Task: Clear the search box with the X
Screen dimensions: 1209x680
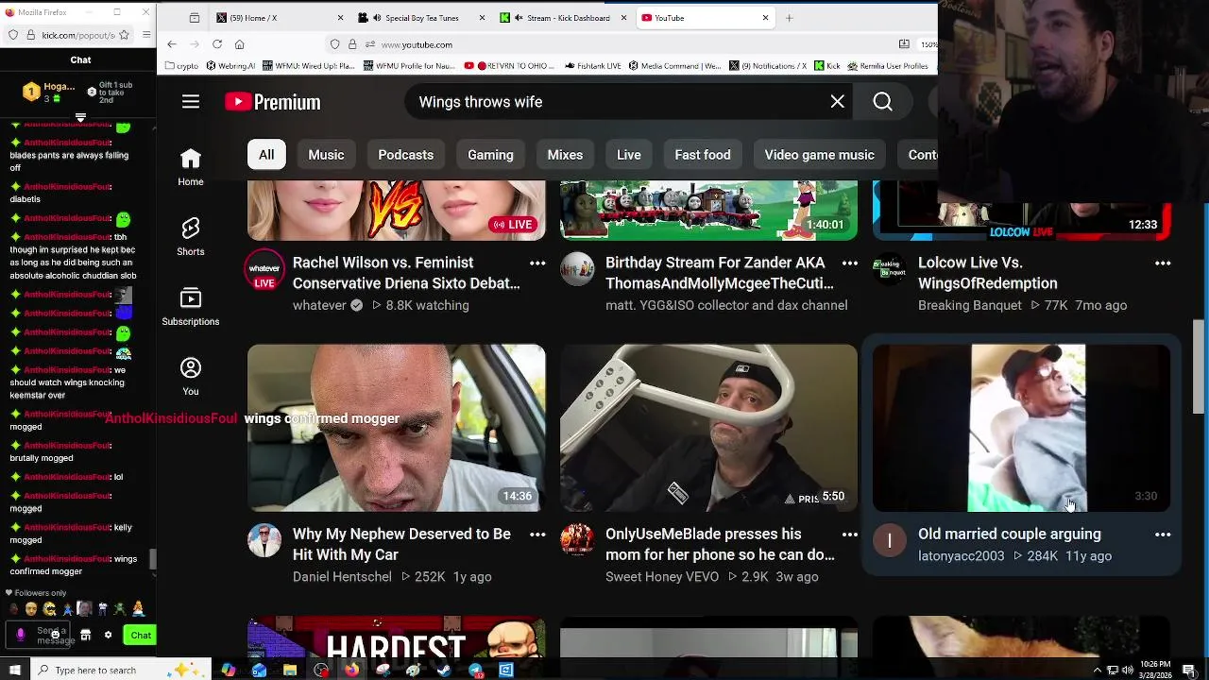Action: 837,102
